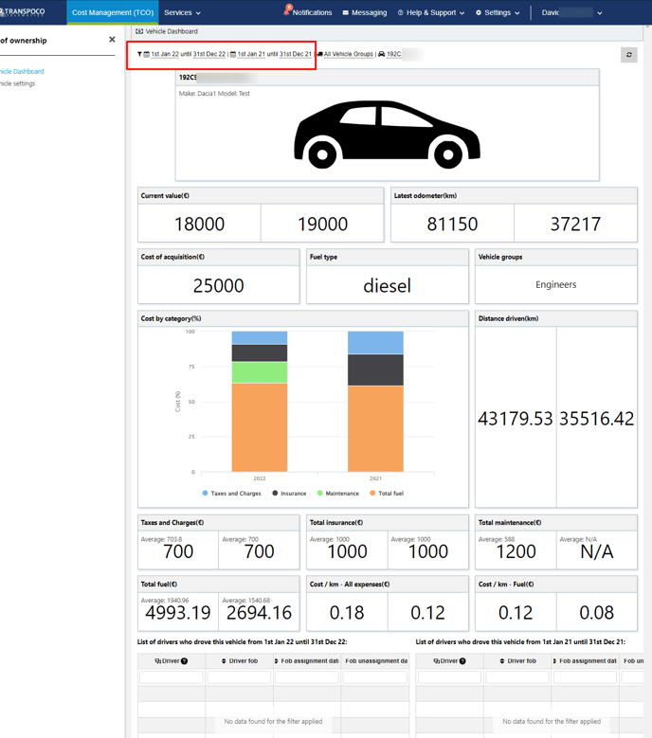This screenshot has height=738, width=652.
Task: Click the current value 19000
Action: (322, 224)
